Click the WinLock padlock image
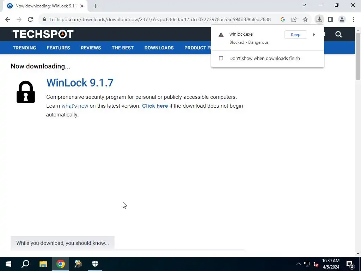 [x=26, y=92]
